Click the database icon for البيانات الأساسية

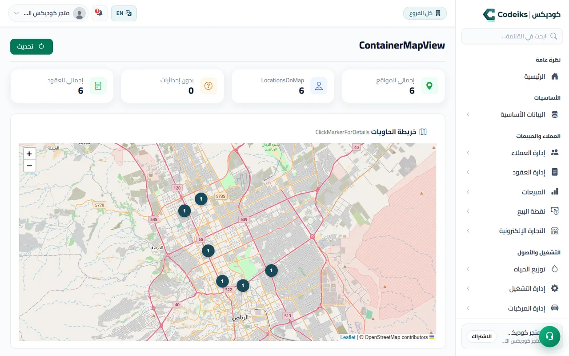[554, 115]
